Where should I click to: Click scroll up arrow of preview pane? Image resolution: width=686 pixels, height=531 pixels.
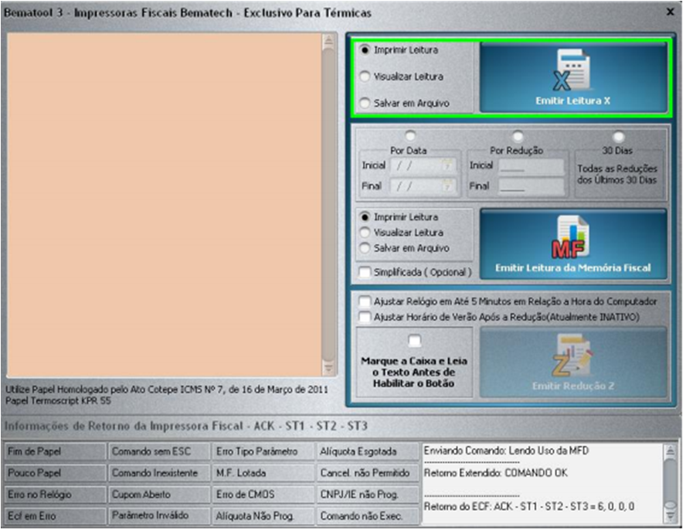click(x=328, y=41)
